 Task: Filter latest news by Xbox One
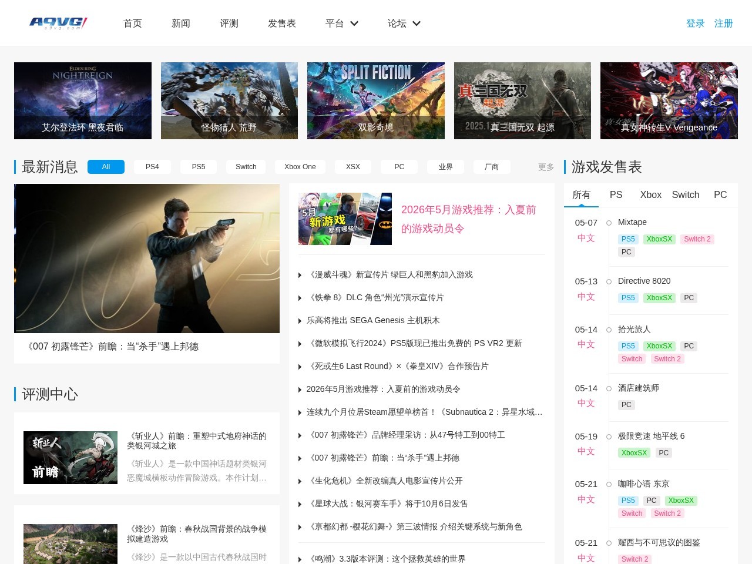point(300,167)
